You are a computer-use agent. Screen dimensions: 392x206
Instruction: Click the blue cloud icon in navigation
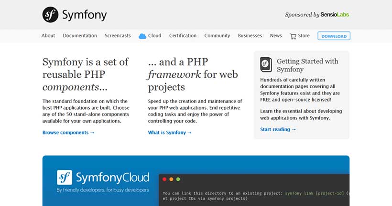point(142,36)
